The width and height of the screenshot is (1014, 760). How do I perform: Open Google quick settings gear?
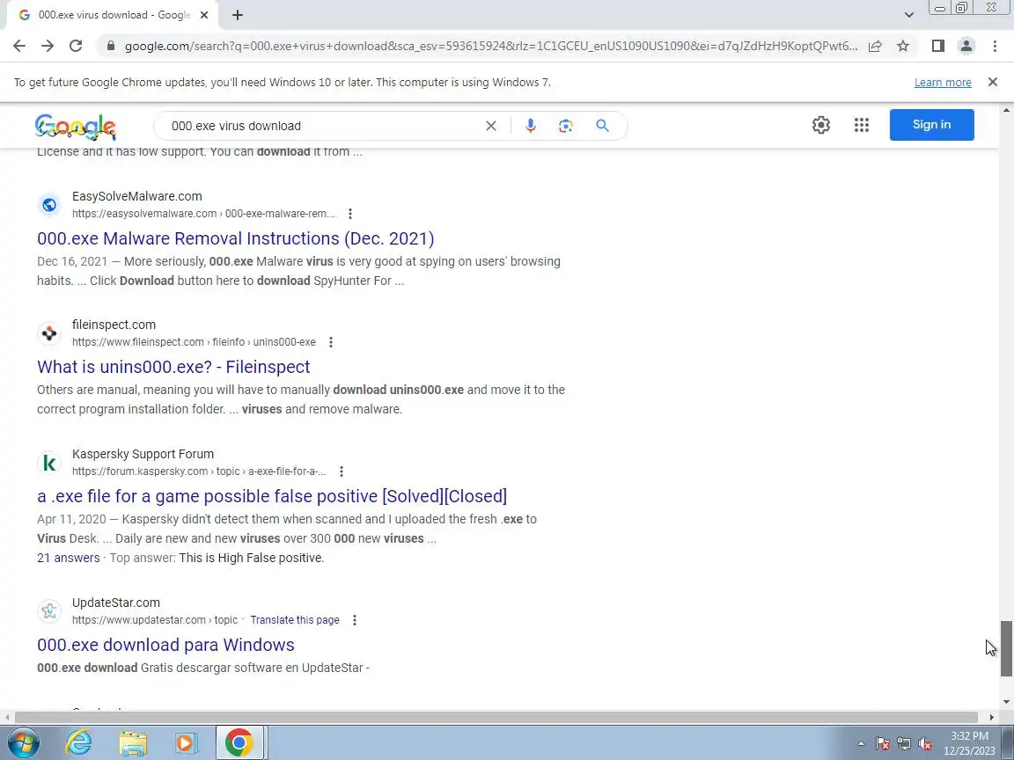pos(820,125)
